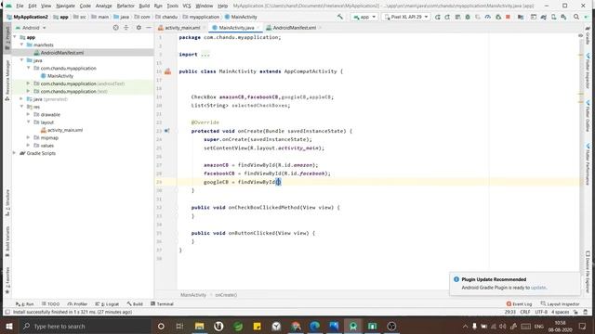Screen dimensions: 595x334
Task: Open the AVD Manager icon
Action: pyautogui.click(x=554, y=17)
